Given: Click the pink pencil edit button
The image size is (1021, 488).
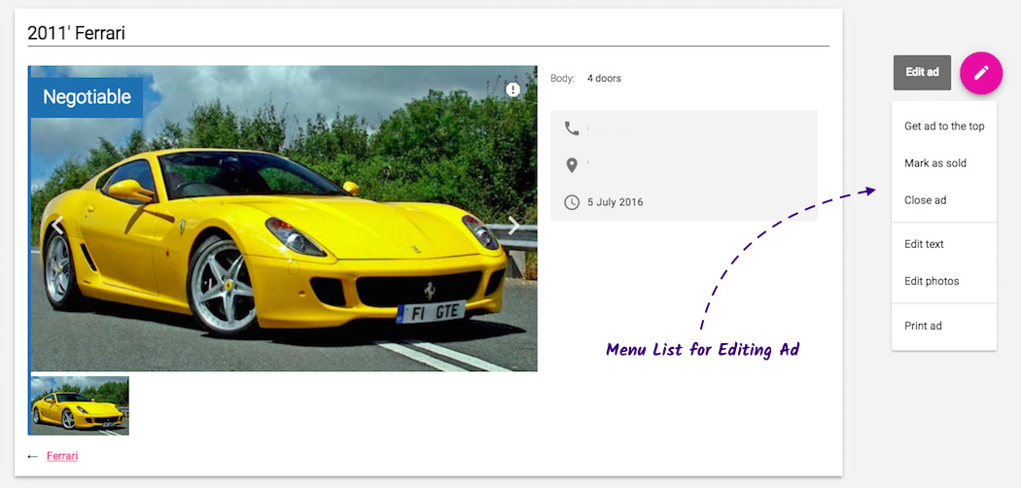Looking at the screenshot, I should 981,73.
